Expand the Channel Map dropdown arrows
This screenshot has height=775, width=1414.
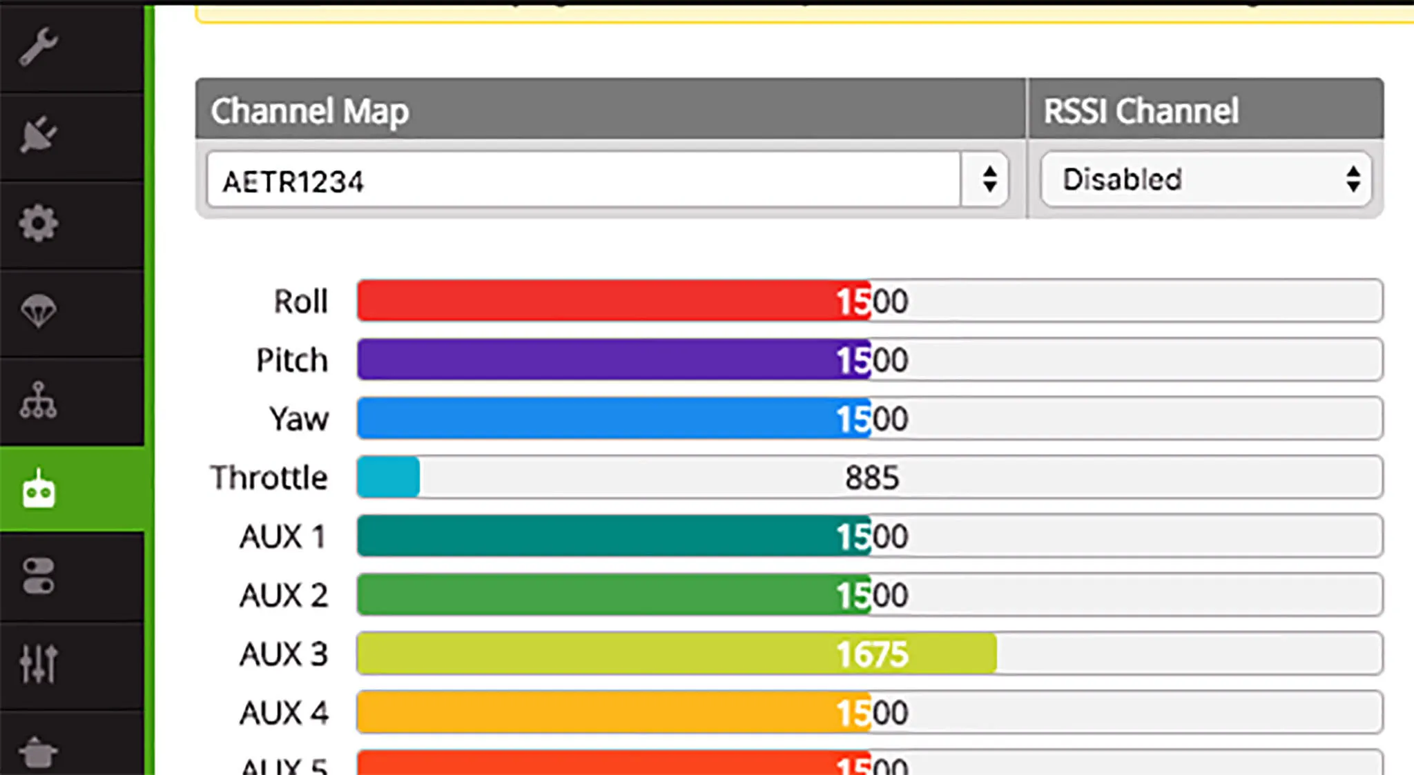coord(989,179)
